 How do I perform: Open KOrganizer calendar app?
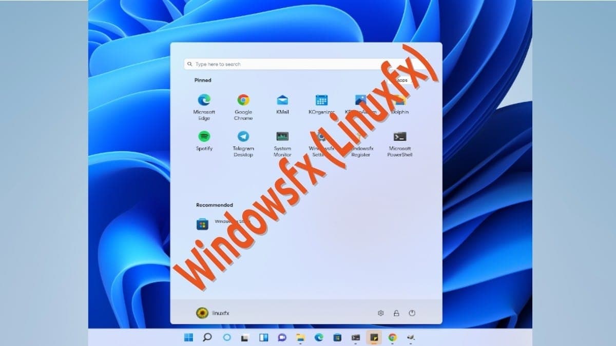click(321, 100)
